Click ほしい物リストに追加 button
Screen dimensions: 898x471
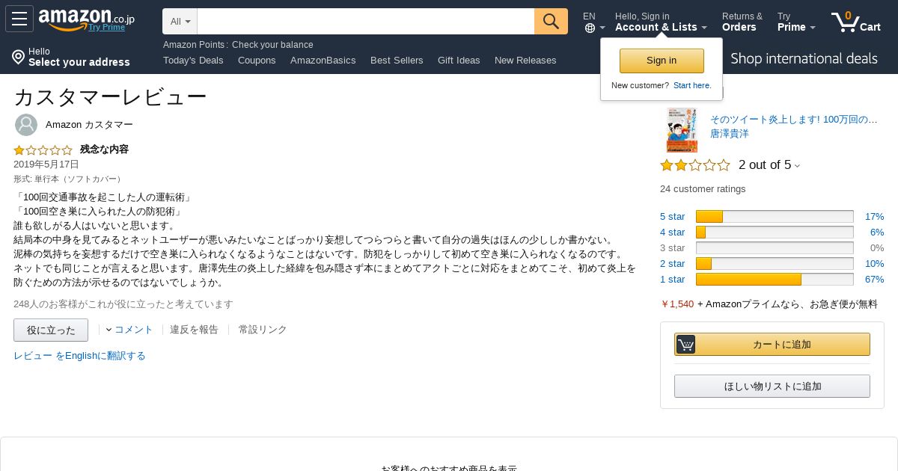point(772,387)
